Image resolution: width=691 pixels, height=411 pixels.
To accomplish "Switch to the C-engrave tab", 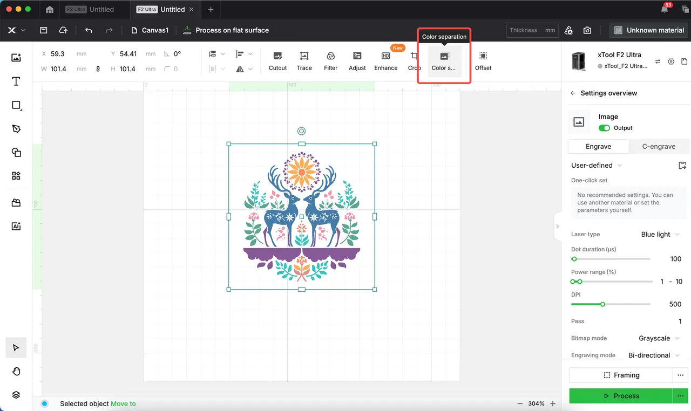I will pyautogui.click(x=659, y=146).
